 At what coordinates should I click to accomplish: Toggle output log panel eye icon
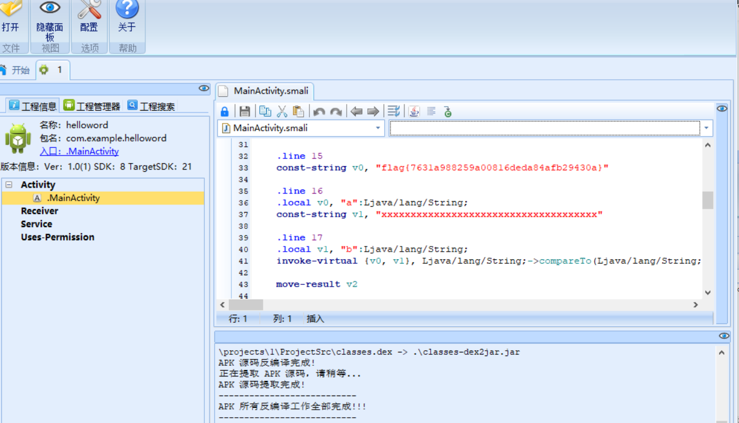coord(724,336)
